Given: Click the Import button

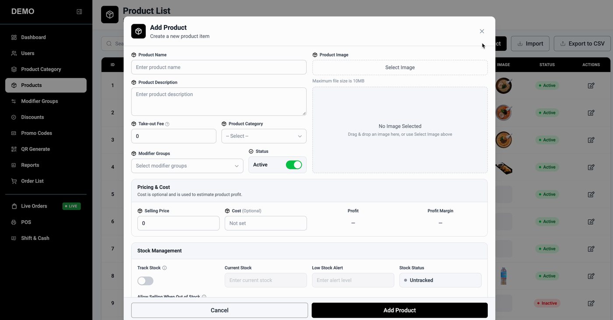Looking at the screenshot, I should [x=530, y=43].
